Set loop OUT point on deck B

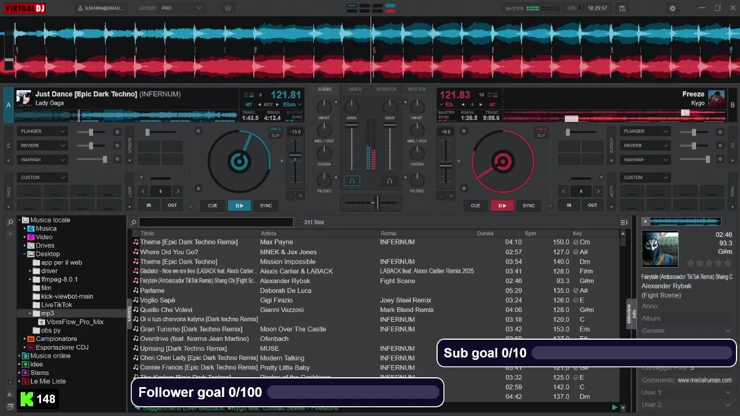click(593, 205)
